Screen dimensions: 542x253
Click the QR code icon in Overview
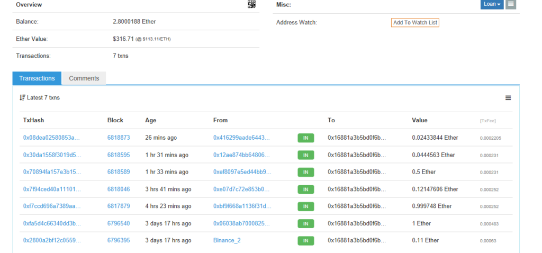click(251, 4)
